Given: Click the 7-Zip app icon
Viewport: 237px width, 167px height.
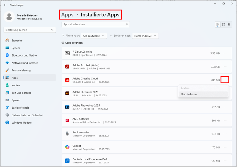Looking at the screenshot, I should tap(67, 53).
